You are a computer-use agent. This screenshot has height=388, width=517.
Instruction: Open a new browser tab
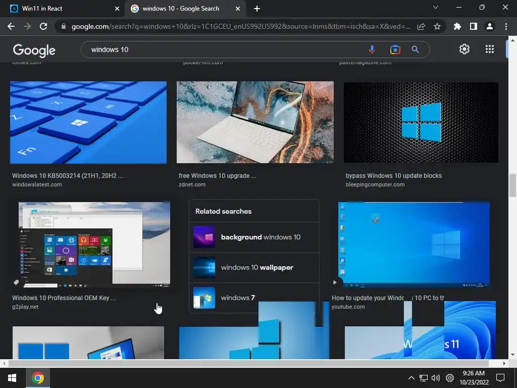pos(257,9)
